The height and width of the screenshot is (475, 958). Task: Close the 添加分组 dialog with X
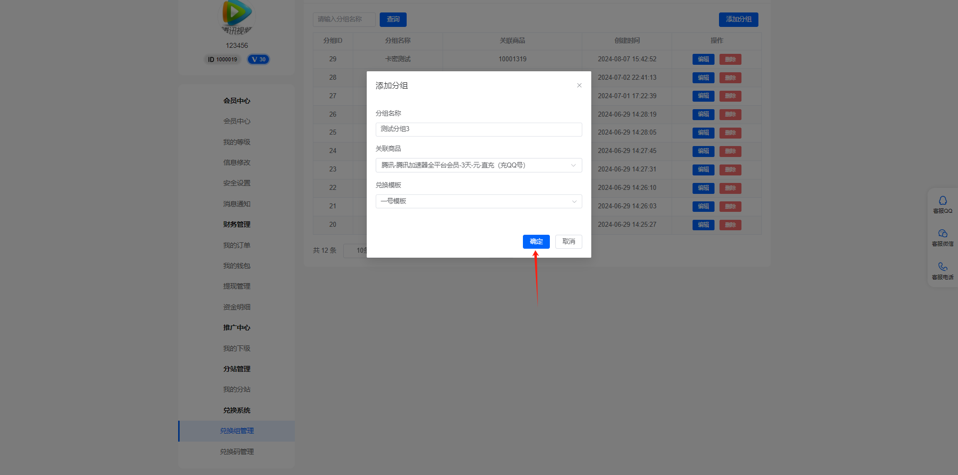579,85
